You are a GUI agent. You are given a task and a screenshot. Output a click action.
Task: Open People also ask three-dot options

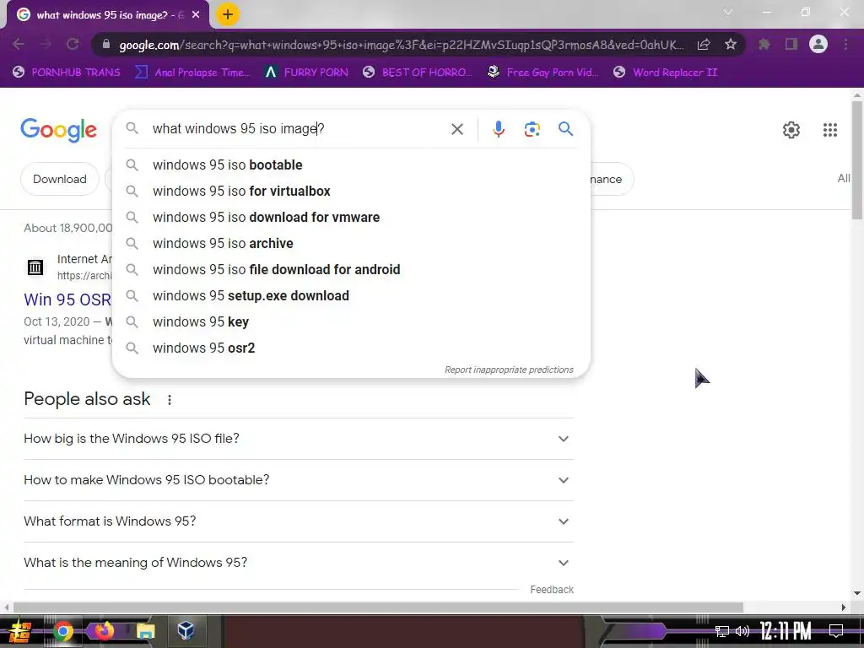tap(170, 399)
